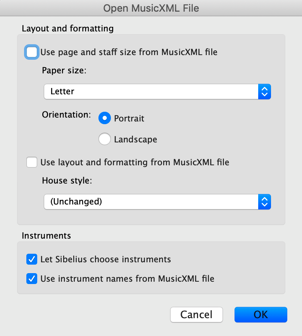Confirm import with the OK button
Screen dimensions: 302x336
261,315
